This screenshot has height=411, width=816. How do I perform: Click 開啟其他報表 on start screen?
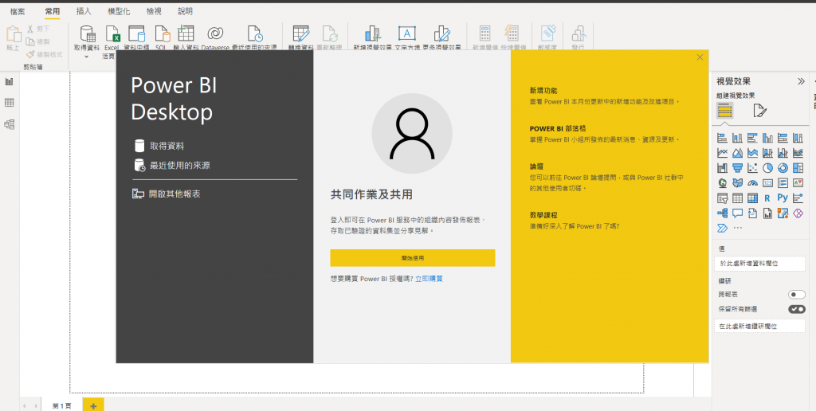(167, 194)
